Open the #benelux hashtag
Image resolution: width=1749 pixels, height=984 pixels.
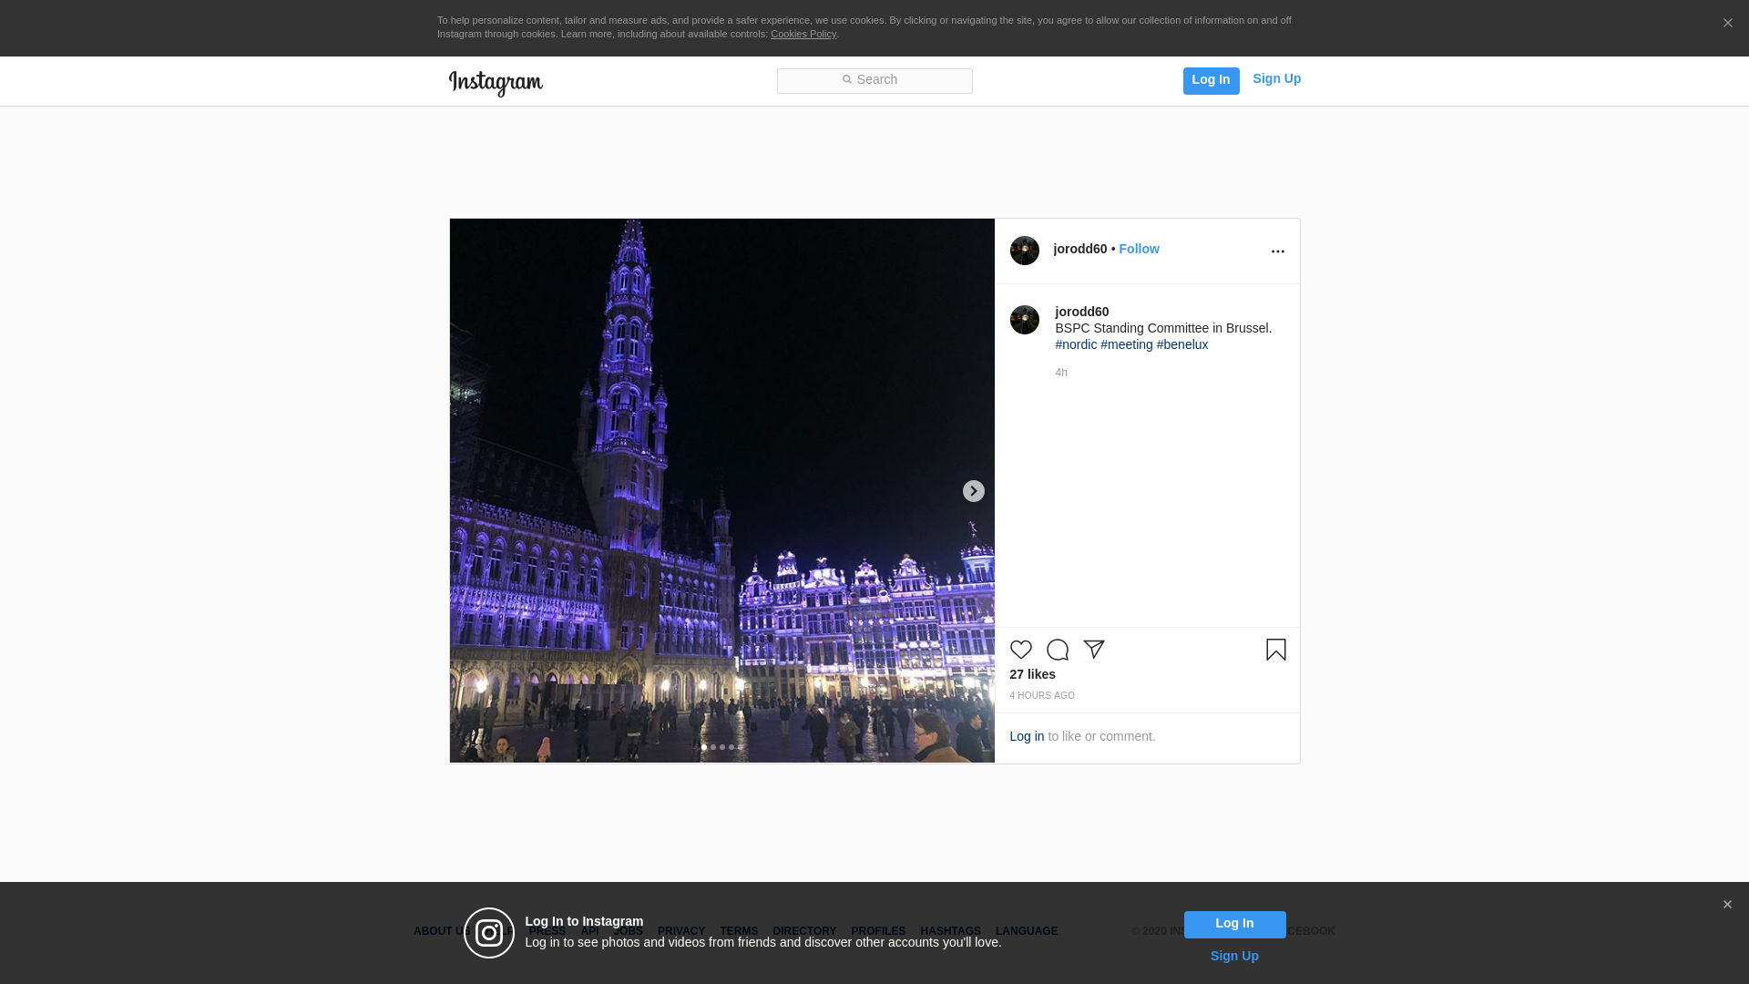[1181, 344]
